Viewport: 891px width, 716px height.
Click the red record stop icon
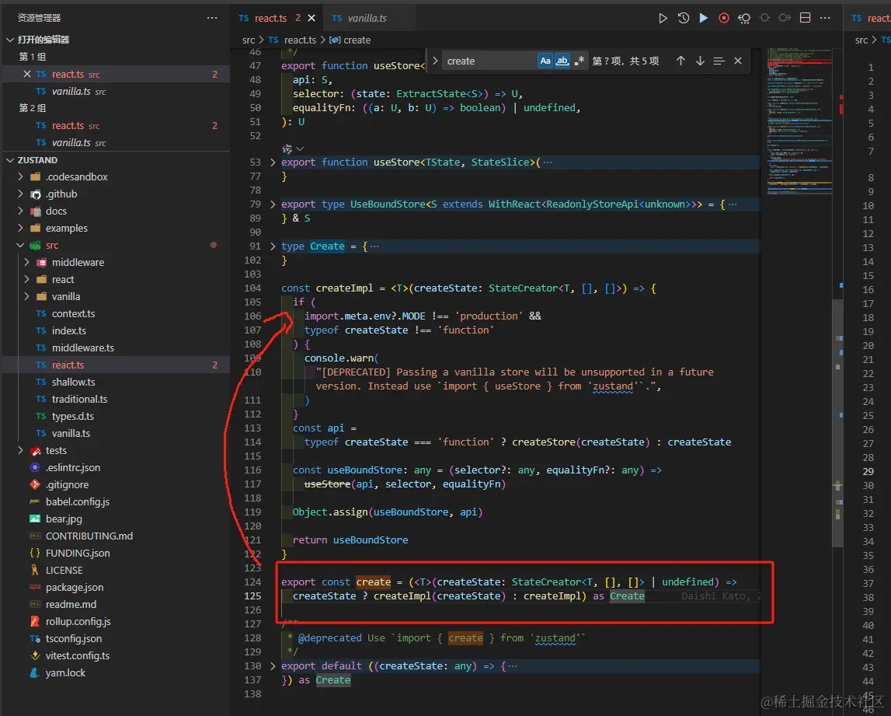(x=724, y=18)
